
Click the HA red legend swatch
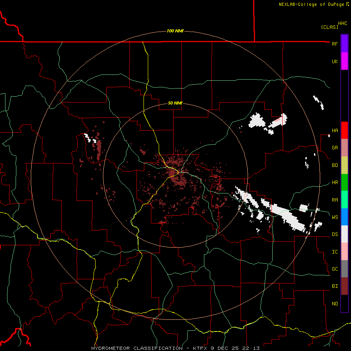point(344,130)
